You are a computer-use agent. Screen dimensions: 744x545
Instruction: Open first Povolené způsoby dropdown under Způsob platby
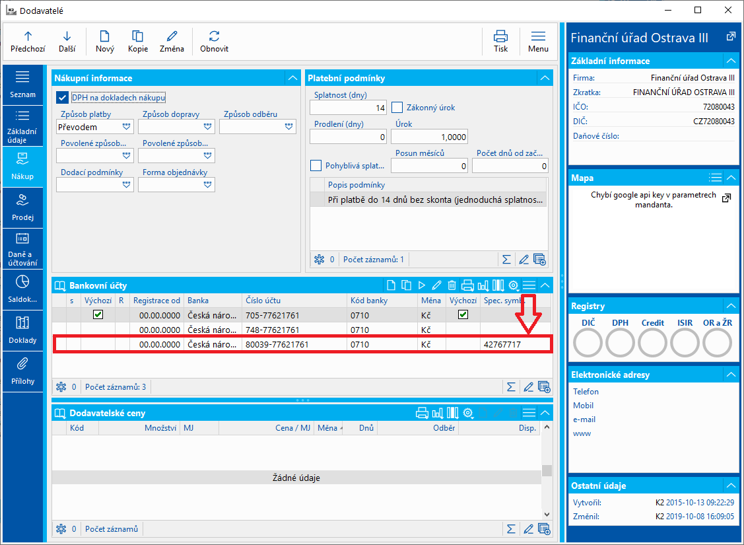[x=126, y=155]
